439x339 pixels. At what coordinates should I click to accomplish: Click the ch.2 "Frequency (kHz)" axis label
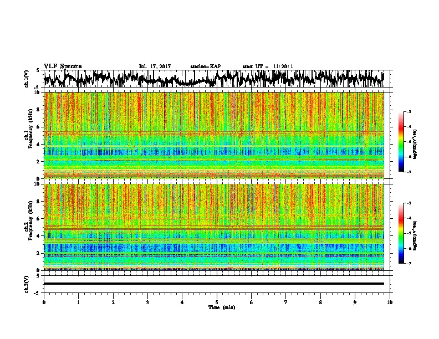coord(30,220)
